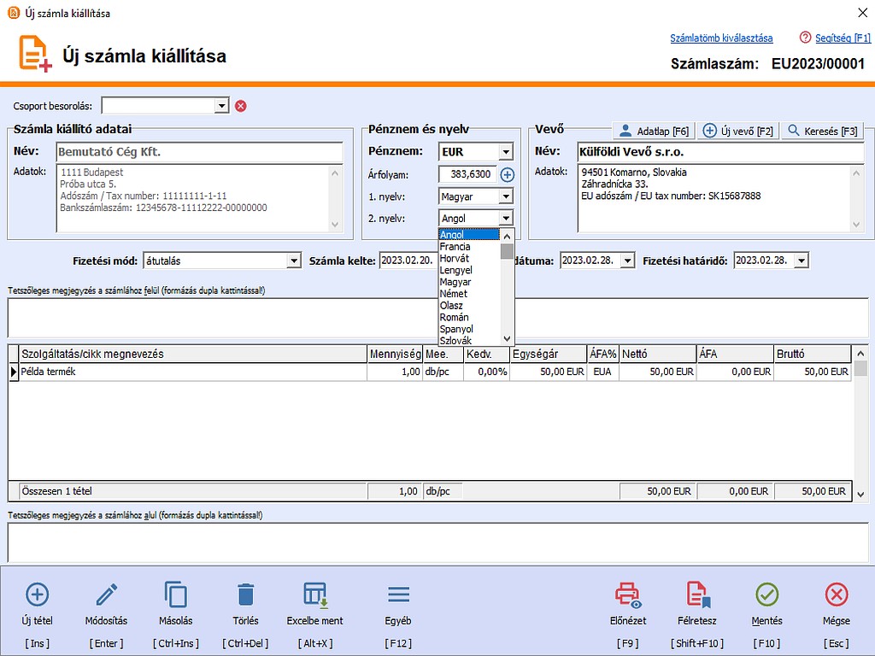Click the blue plus next to Árfolyam
Viewport: 875px width, 656px height.
[x=507, y=175]
